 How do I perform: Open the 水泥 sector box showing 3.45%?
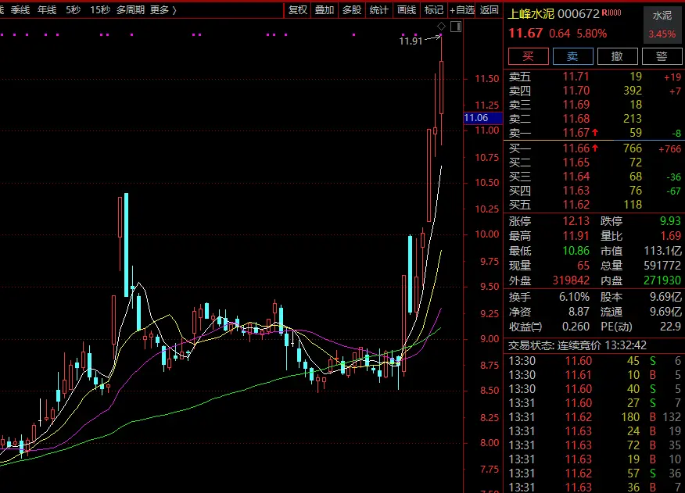(662, 25)
